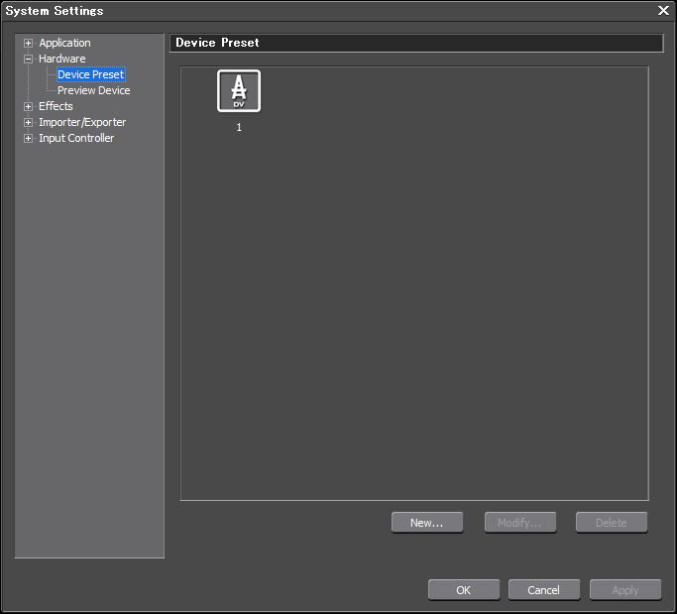Collapse the Hardware tree node
Image resolution: width=677 pixels, height=614 pixels.
[x=28, y=59]
